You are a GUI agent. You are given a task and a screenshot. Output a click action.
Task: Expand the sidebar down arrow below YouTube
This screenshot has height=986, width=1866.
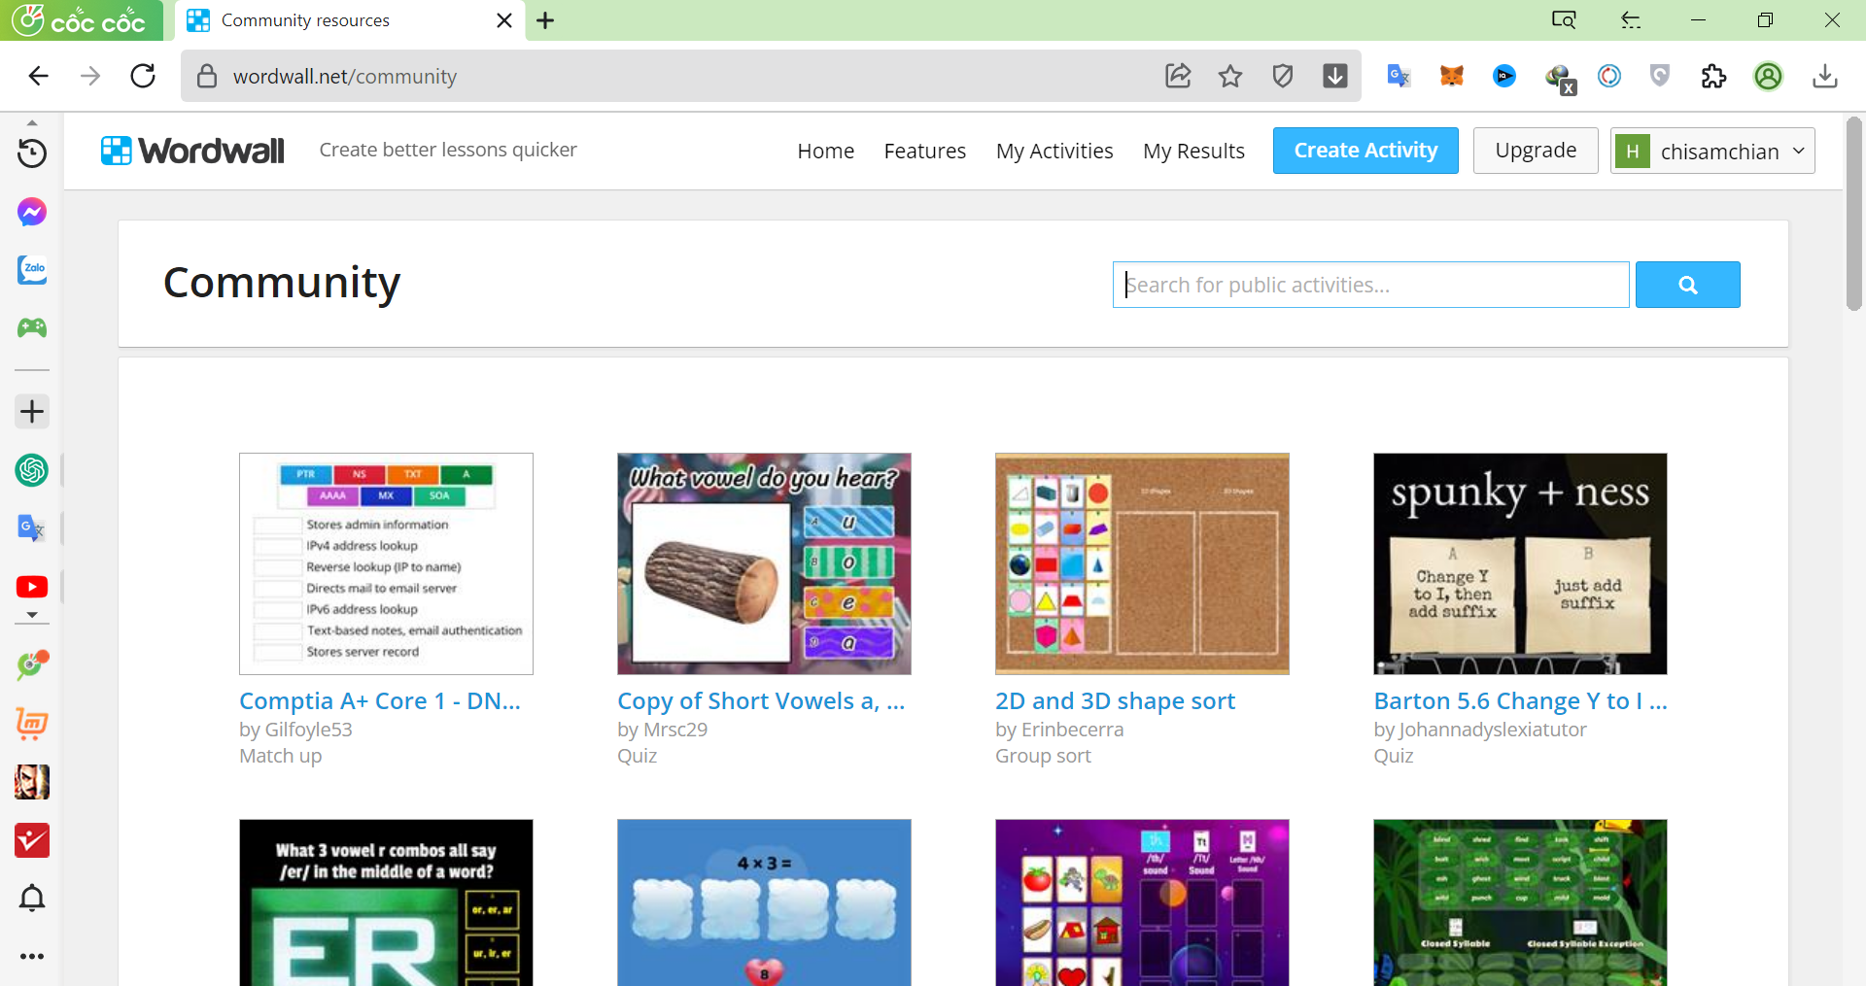click(32, 616)
